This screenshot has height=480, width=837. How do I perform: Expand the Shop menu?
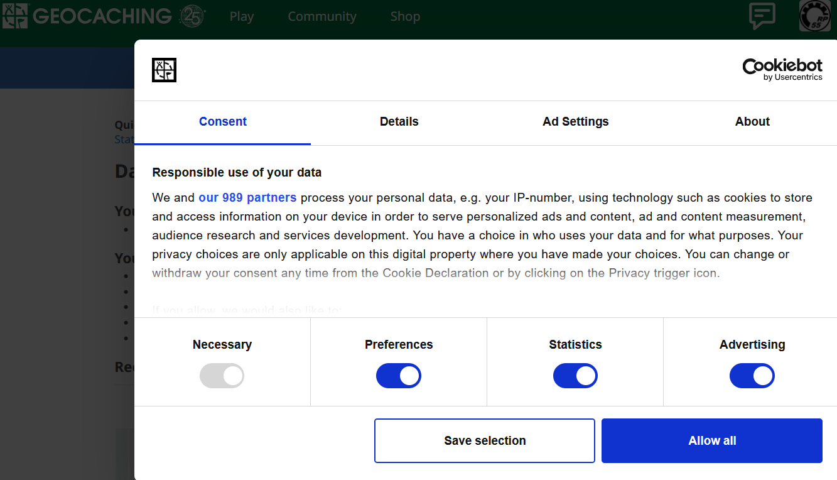pos(405,17)
